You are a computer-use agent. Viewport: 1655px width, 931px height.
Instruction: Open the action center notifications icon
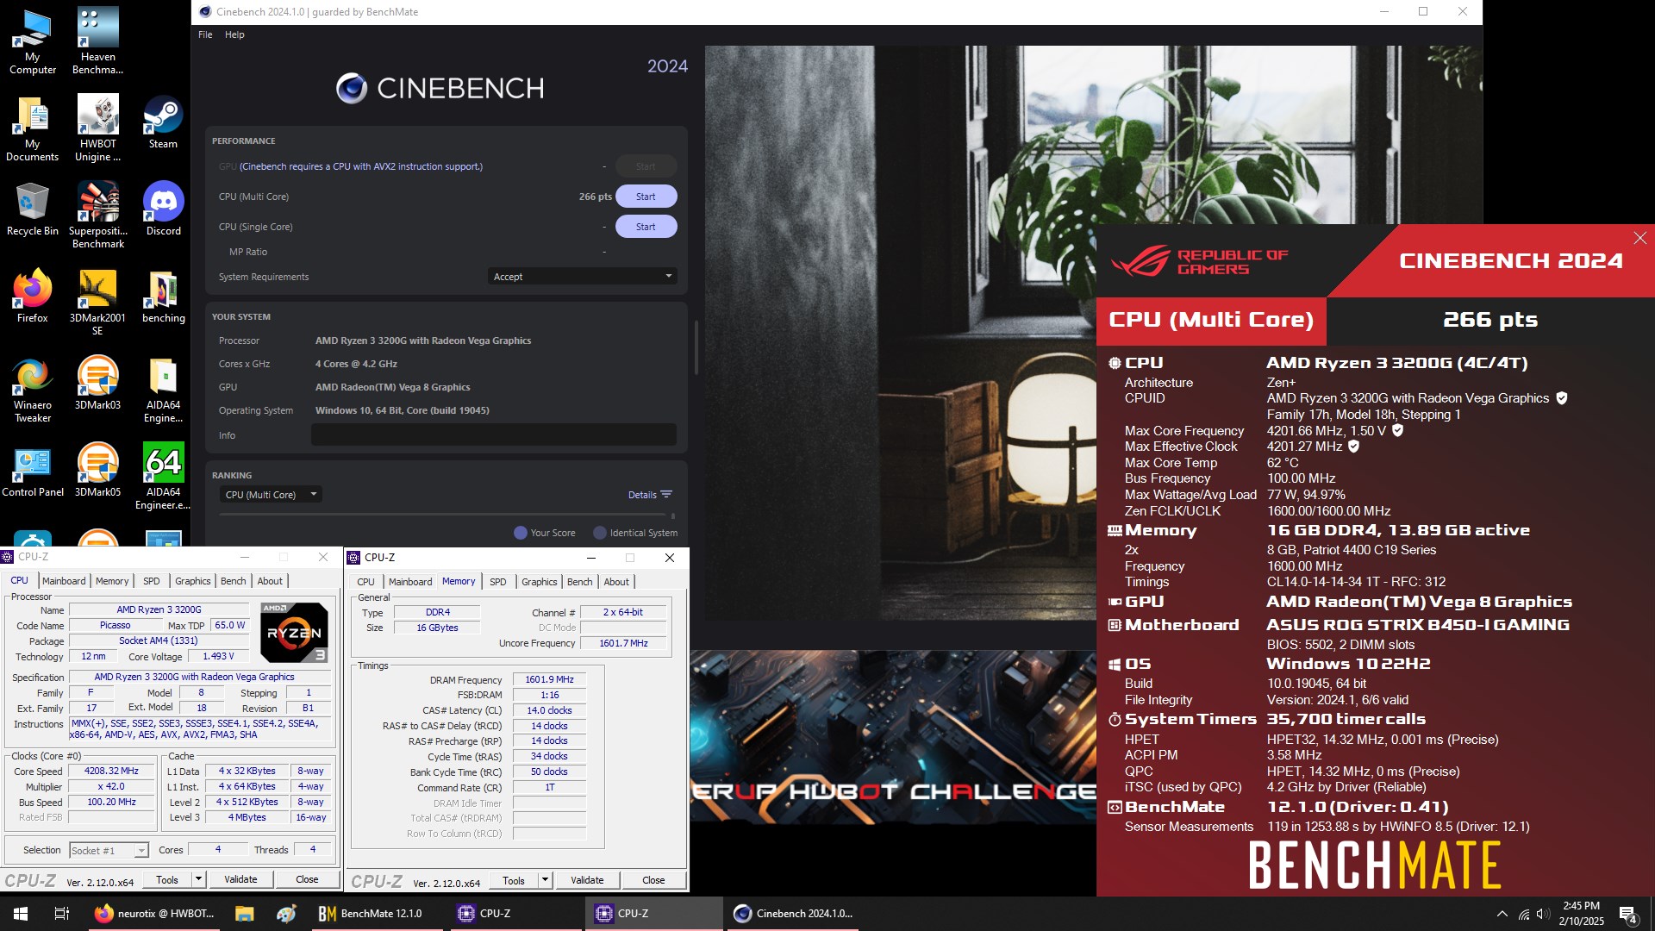point(1628,914)
